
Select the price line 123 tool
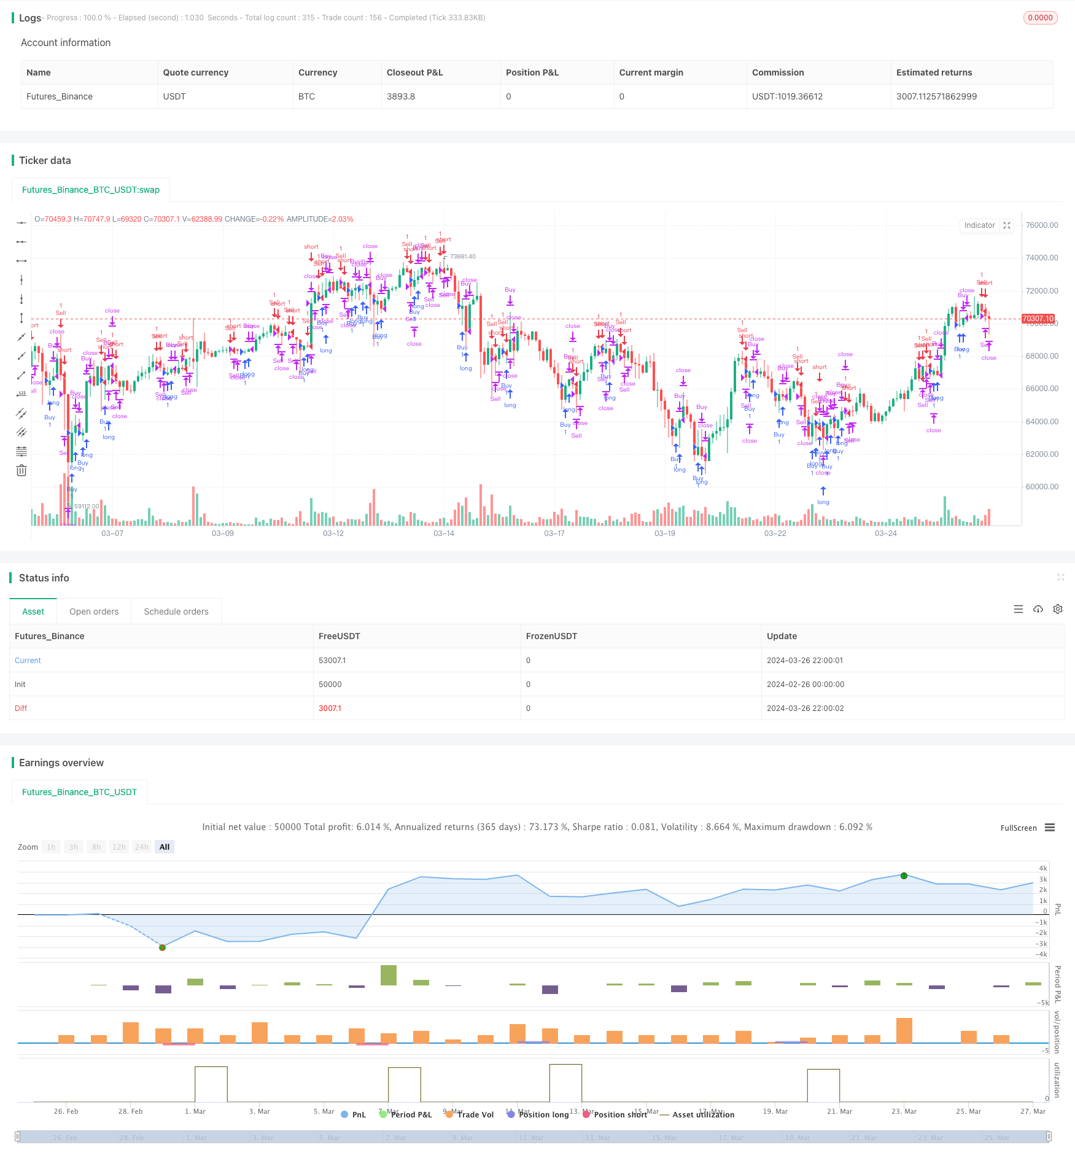21,394
